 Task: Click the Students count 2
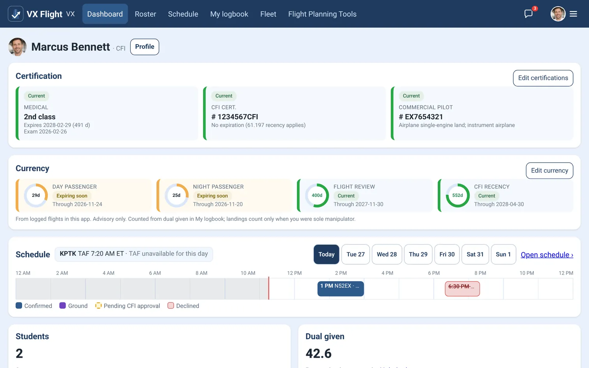[x=19, y=353]
